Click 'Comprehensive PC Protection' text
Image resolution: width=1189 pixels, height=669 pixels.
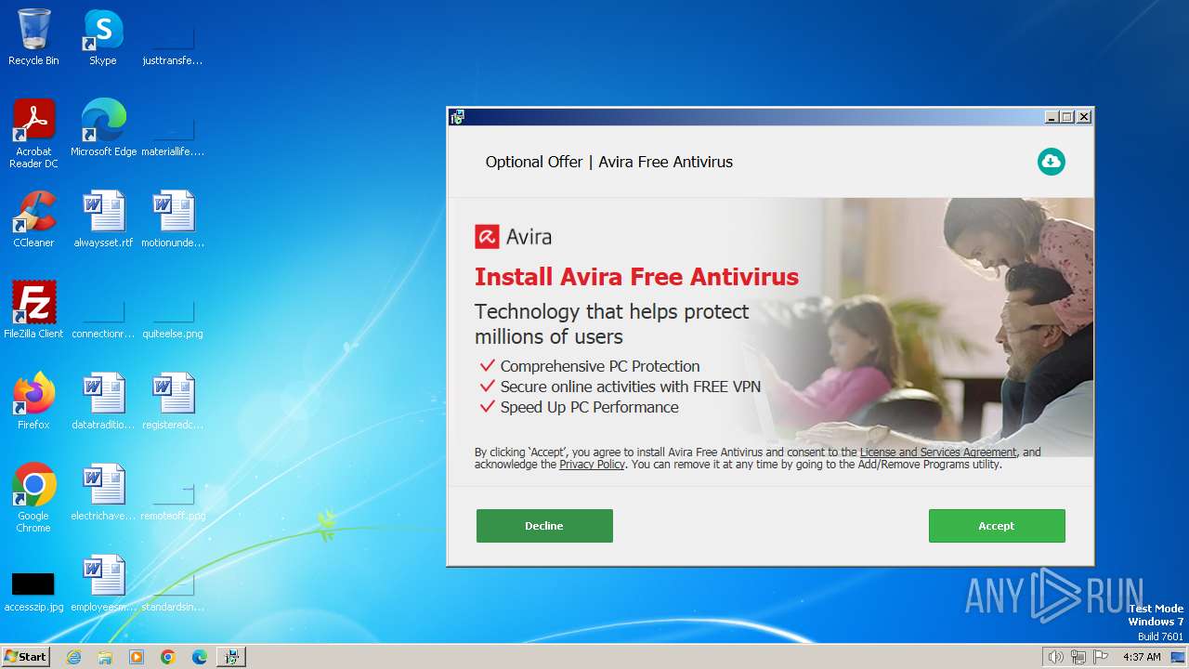600,366
